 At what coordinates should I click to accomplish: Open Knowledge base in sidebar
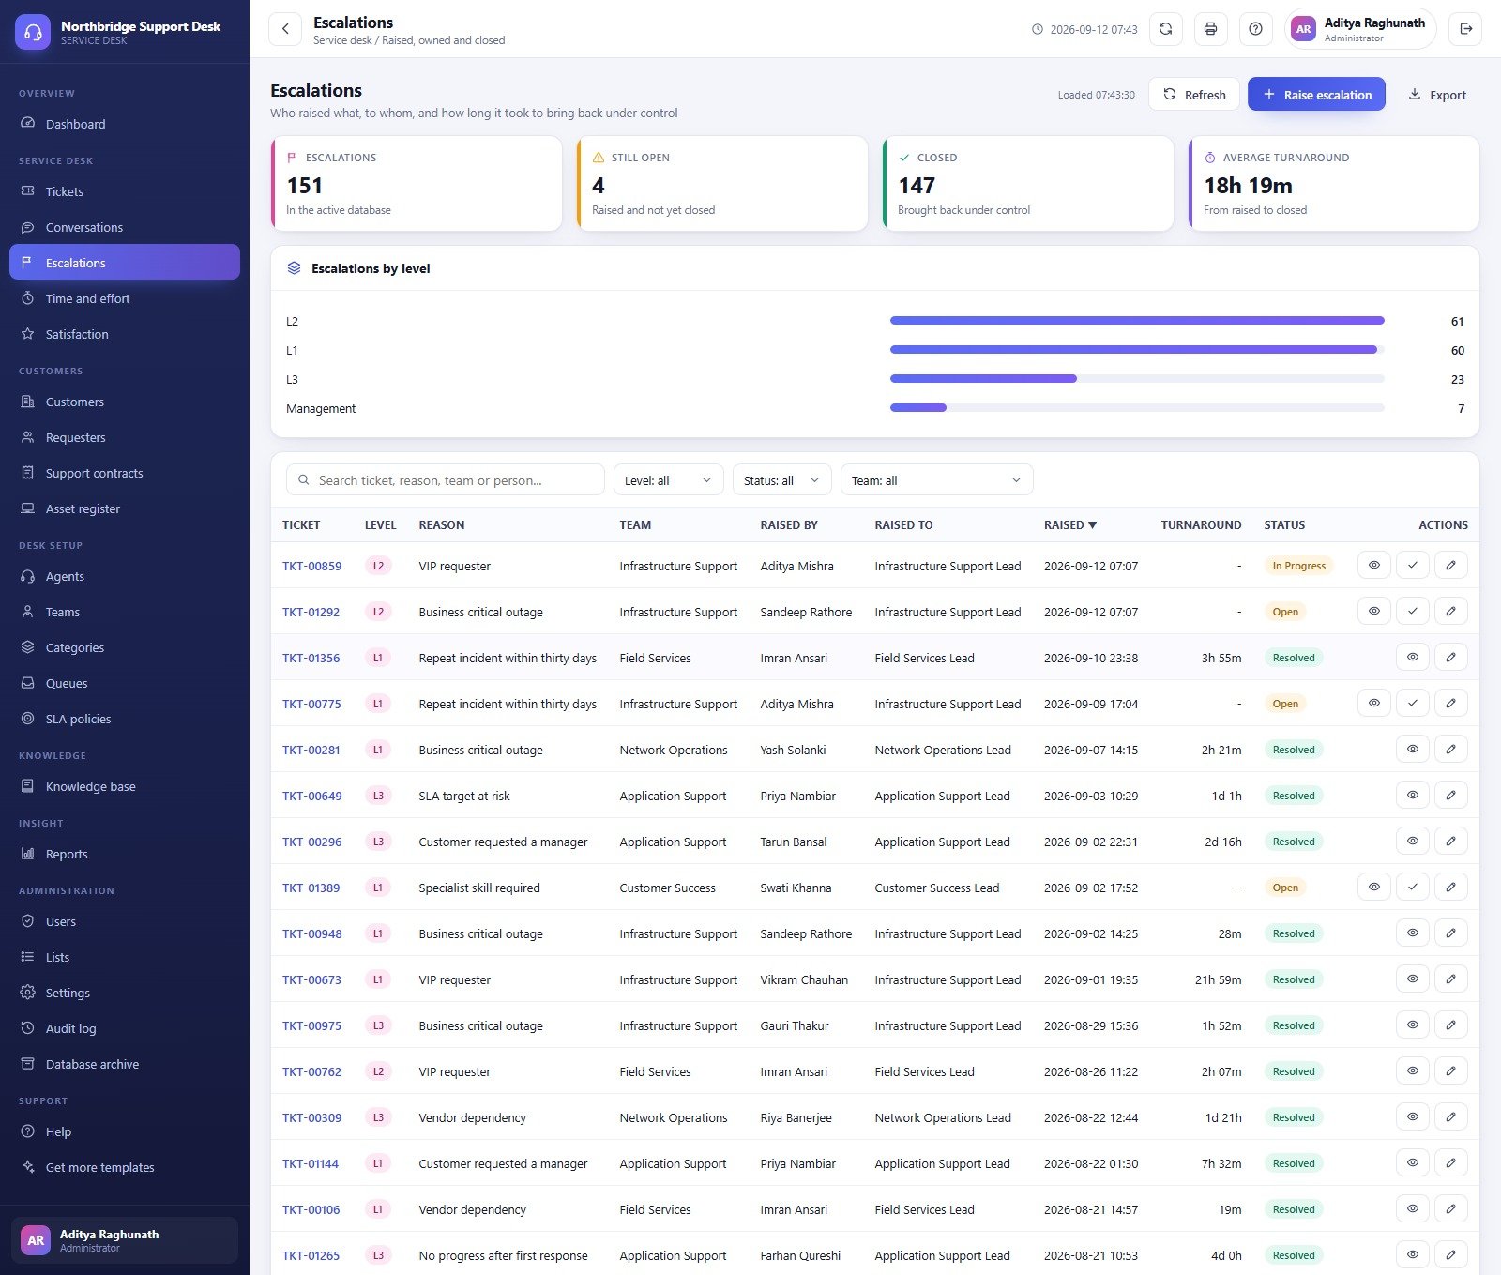(125, 786)
